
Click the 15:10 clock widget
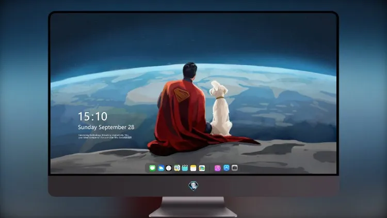92,116
